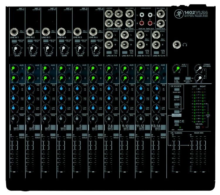
Task: Click the LINE IN 6 jack
Action: (93, 32)
